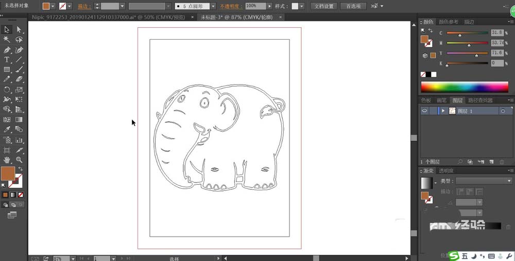The image size is (515, 261).
Task: Create new layer in layers panel
Action: [491, 161]
